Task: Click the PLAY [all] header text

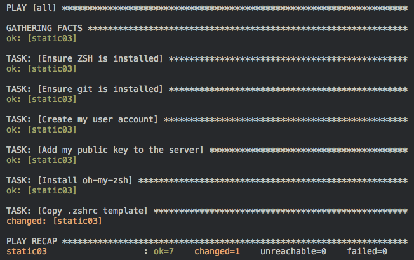Action: pos(31,8)
